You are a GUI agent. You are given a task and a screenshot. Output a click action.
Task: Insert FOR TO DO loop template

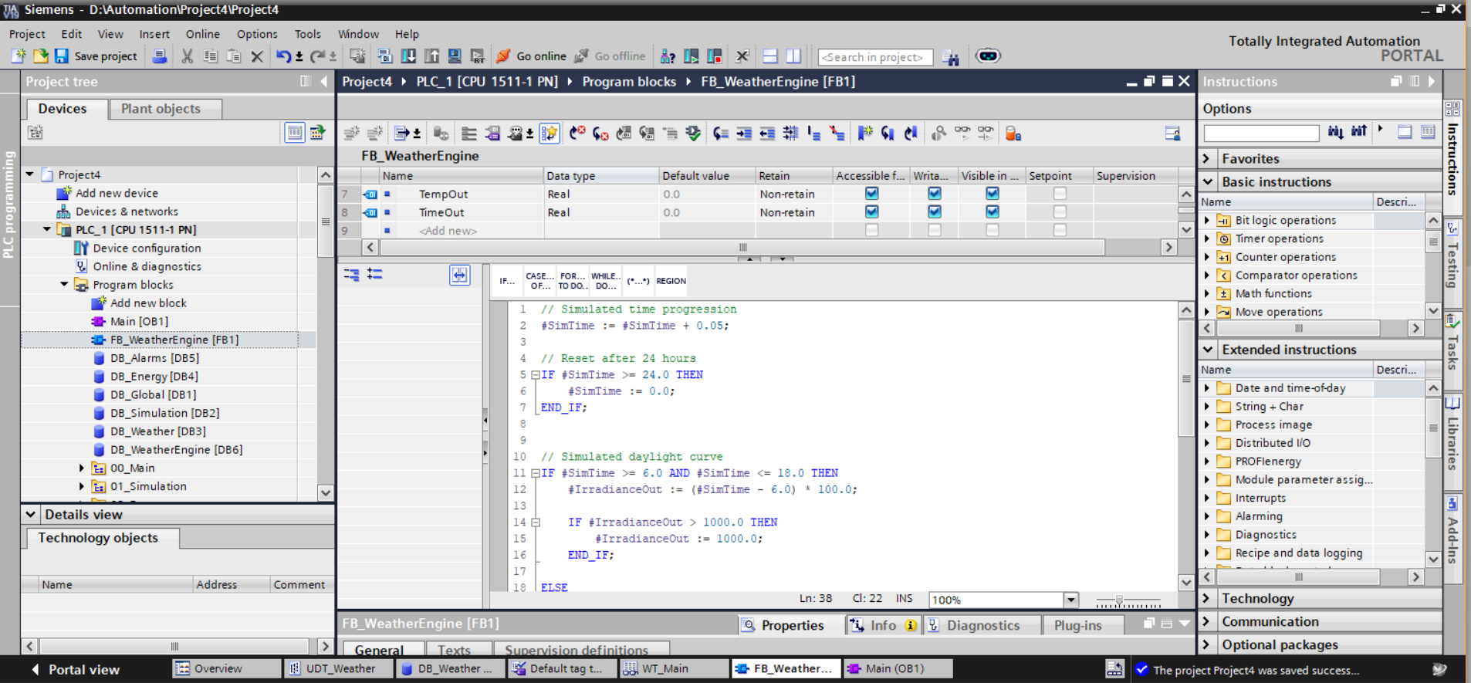tap(573, 281)
